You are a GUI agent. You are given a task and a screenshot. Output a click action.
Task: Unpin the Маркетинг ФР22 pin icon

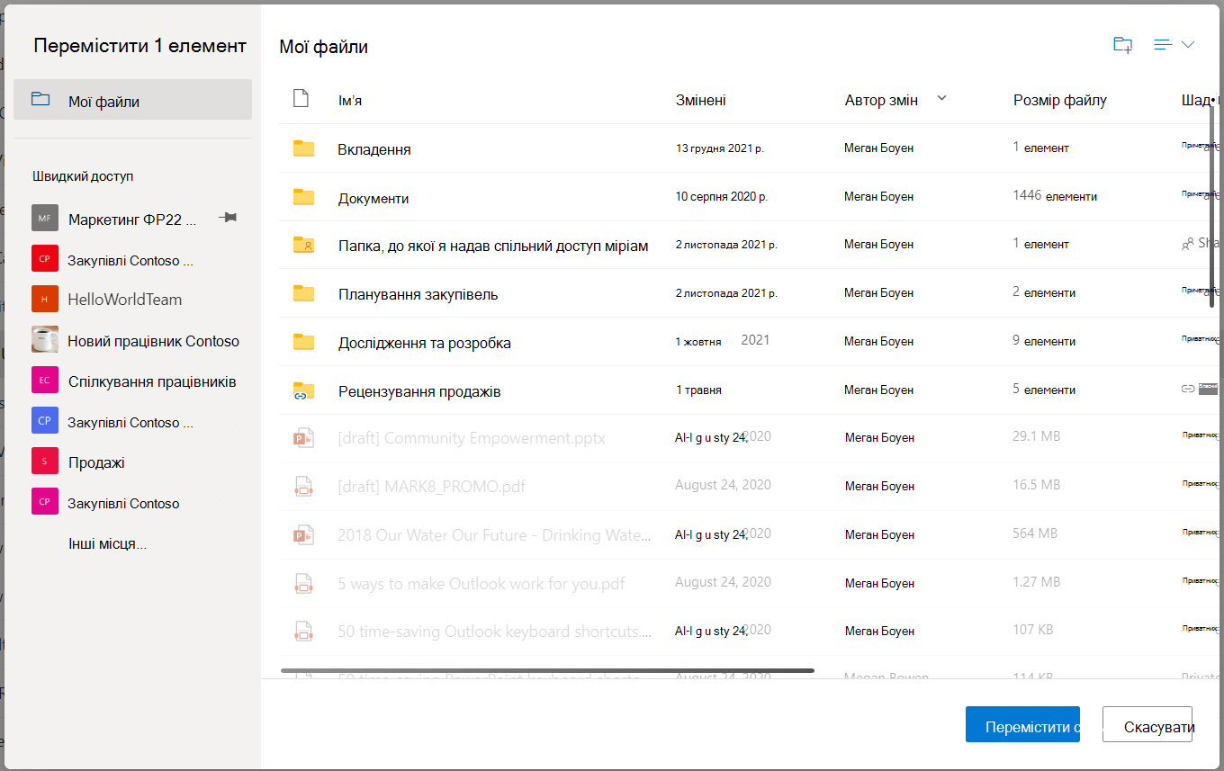click(228, 218)
